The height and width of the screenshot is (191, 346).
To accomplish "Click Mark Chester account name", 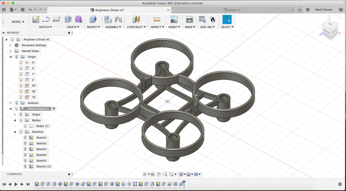I will click(x=324, y=10).
